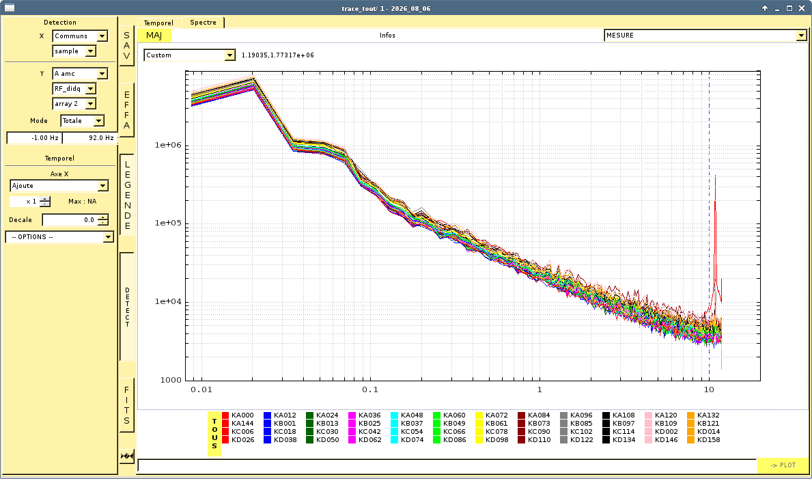Click the yellow MAJ update button

tap(154, 36)
